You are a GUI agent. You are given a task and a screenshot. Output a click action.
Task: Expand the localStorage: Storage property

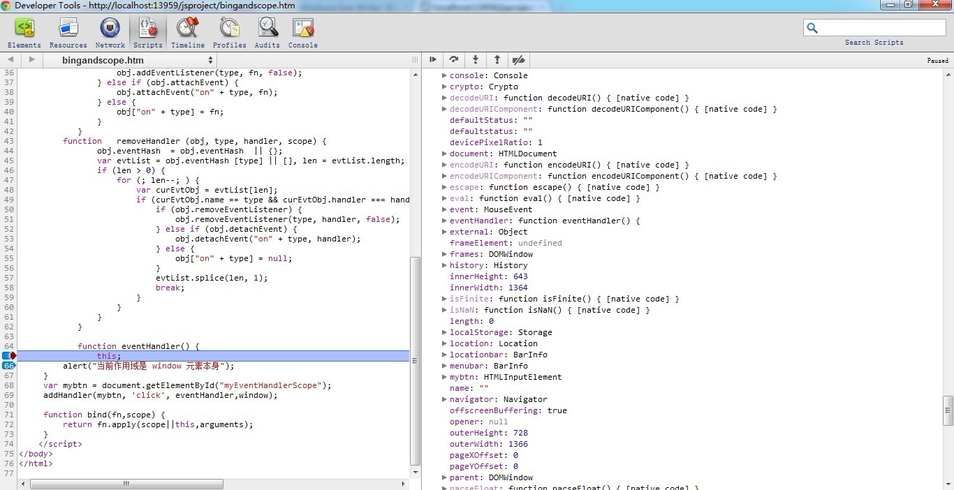(x=444, y=332)
